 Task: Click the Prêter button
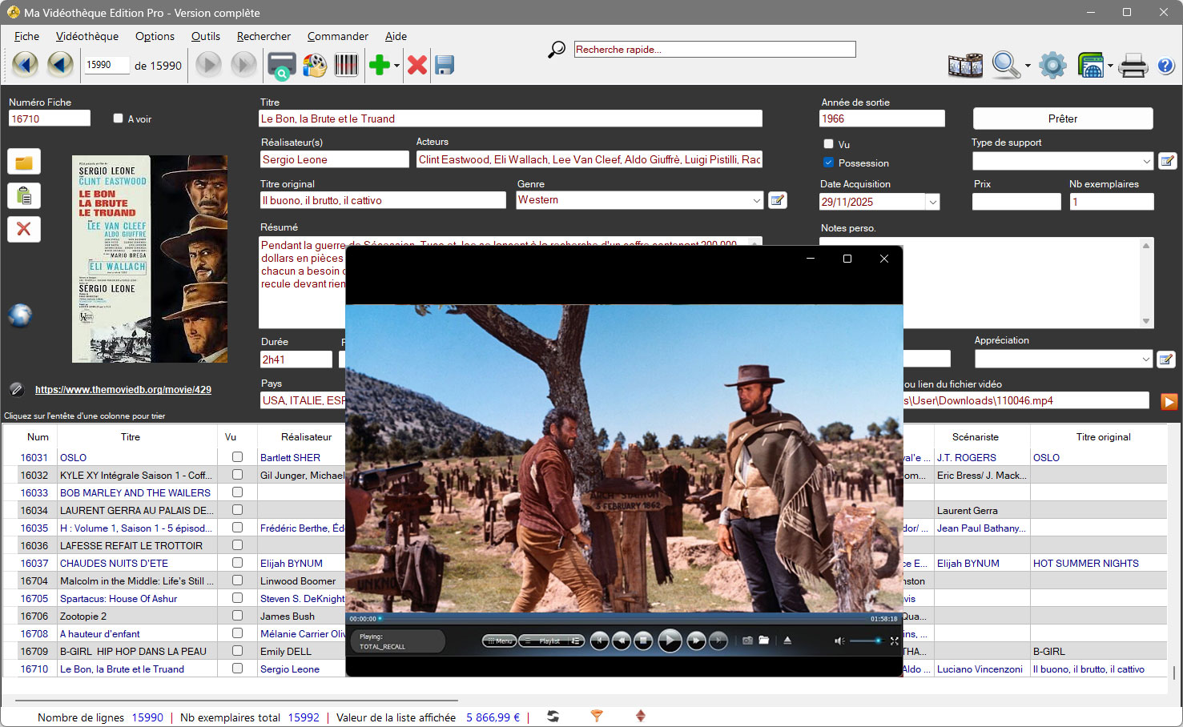(1062, 118)
